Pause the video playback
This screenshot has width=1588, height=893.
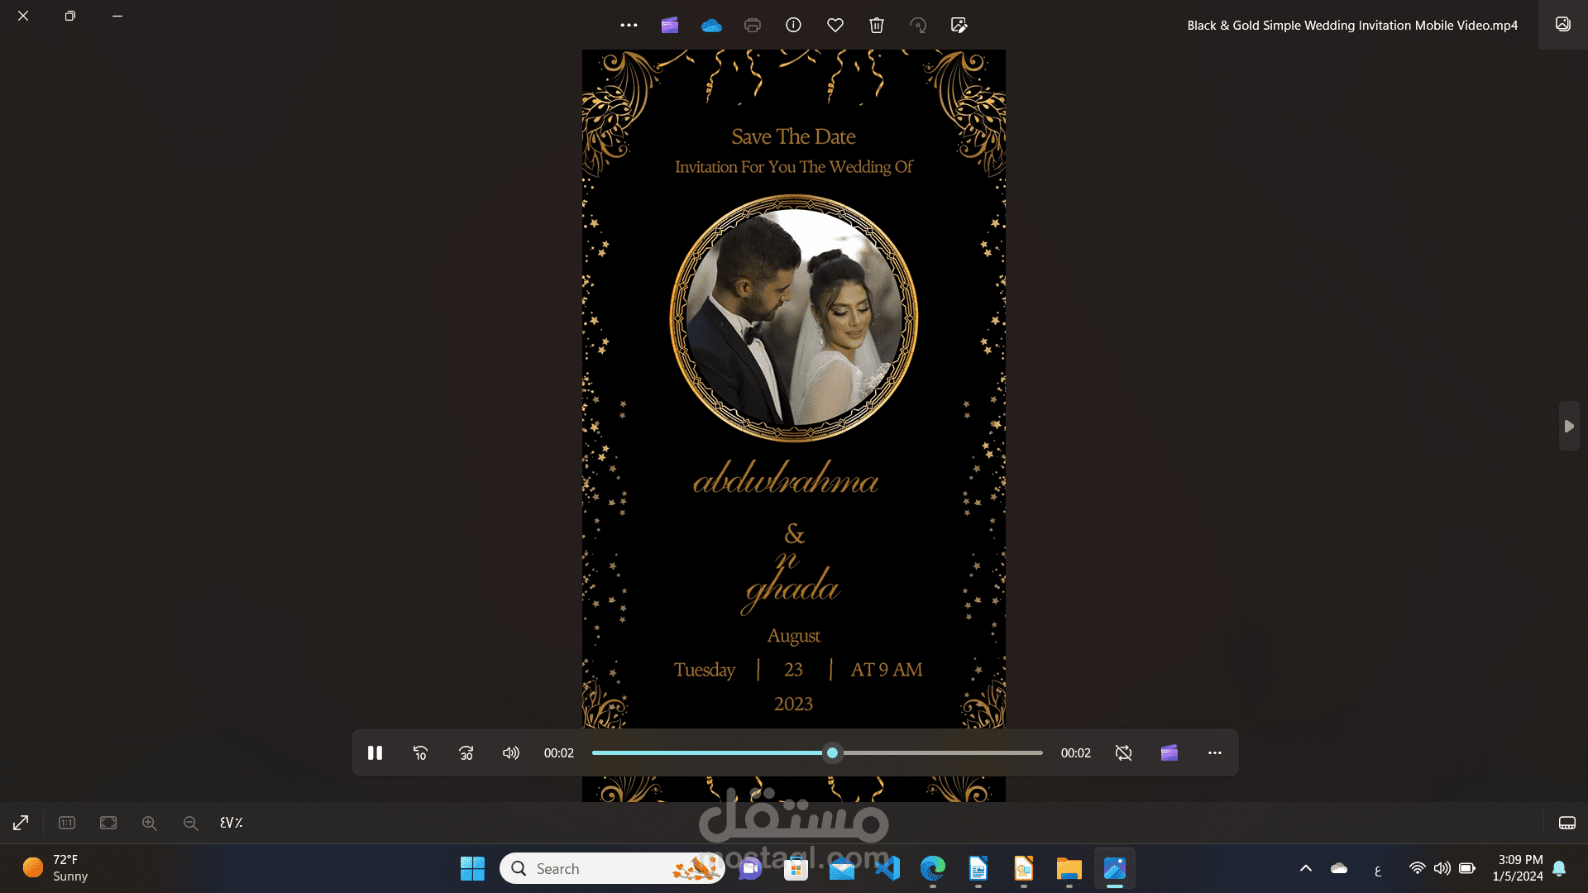point(375,753)
